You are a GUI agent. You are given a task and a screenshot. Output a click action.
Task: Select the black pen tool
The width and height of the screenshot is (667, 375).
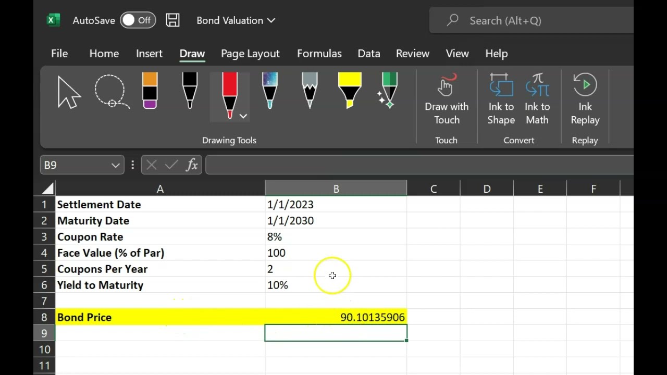(190, 91)
